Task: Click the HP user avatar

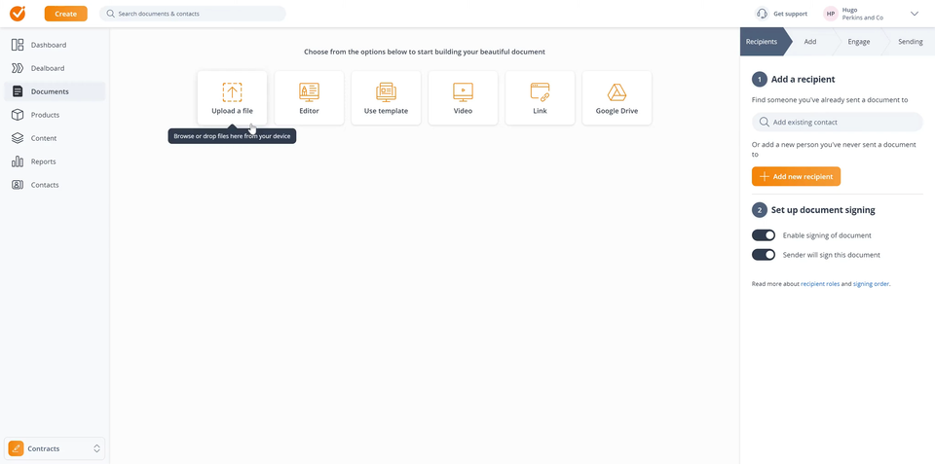Action: (x=831, y=14)
